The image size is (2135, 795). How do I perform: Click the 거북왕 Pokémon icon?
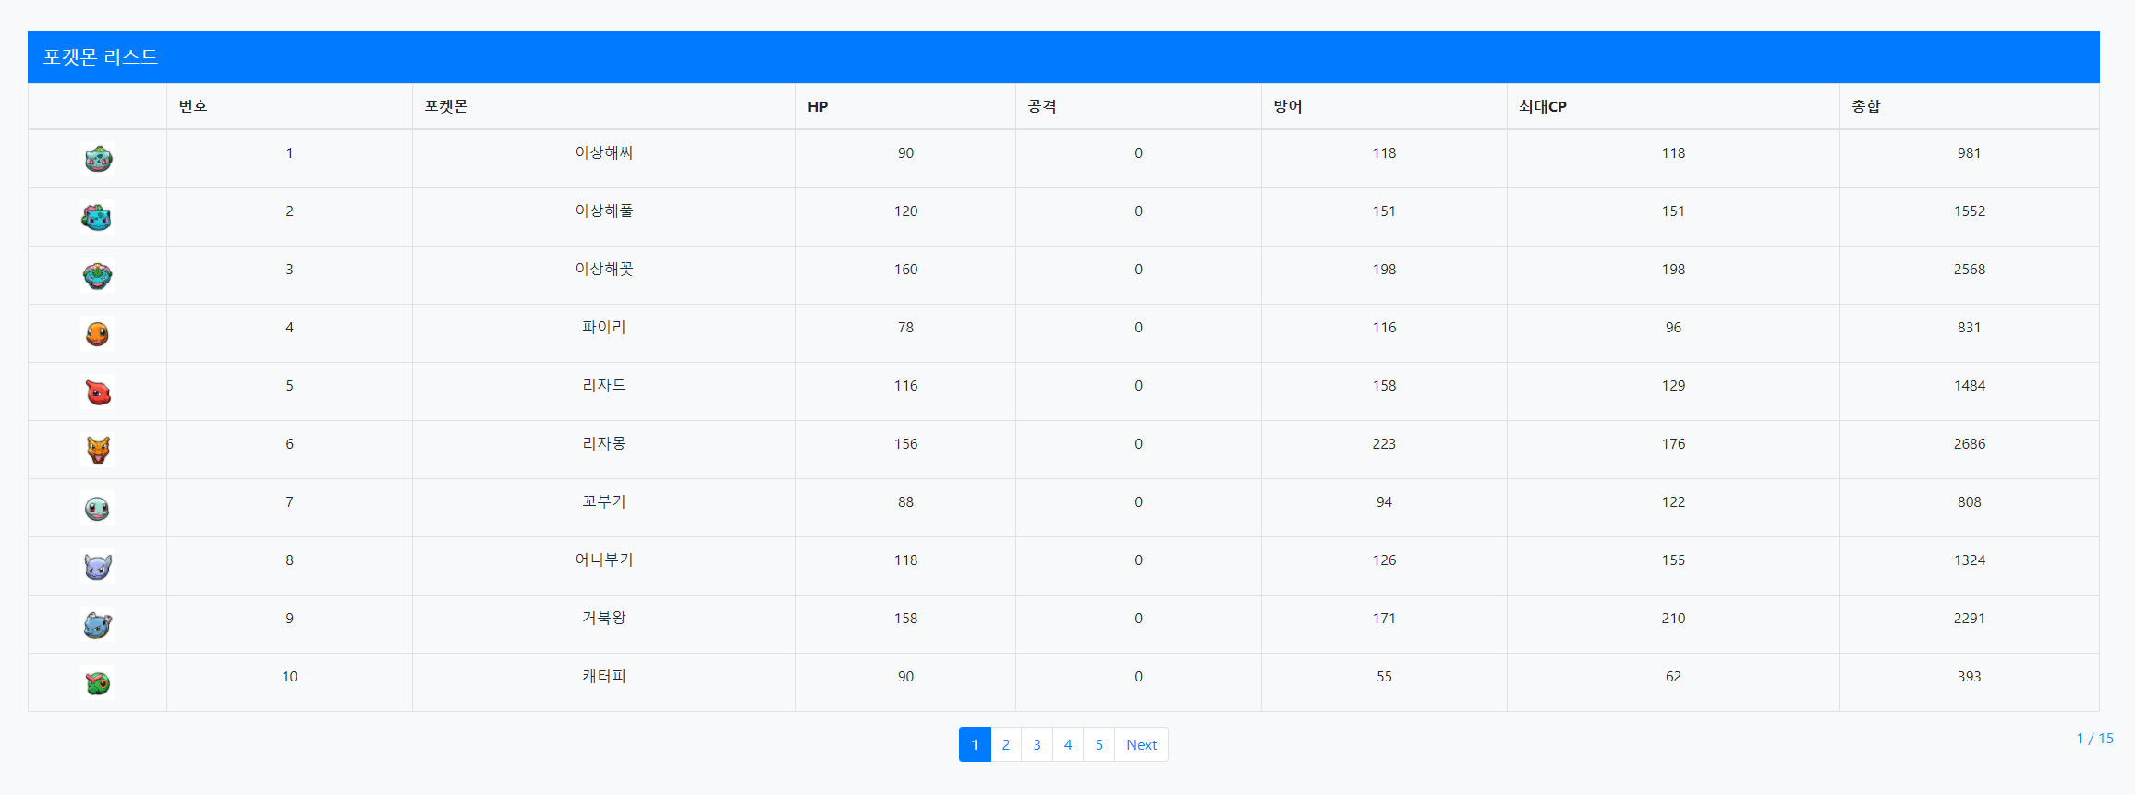click(98, 624)
